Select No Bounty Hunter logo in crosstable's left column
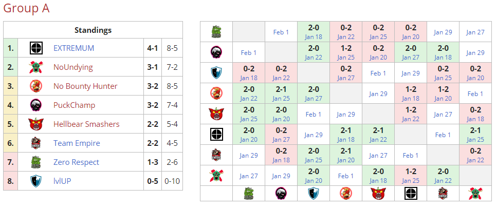Image resolution: width=496 pixels, height=208 pixels. point(216,93)
